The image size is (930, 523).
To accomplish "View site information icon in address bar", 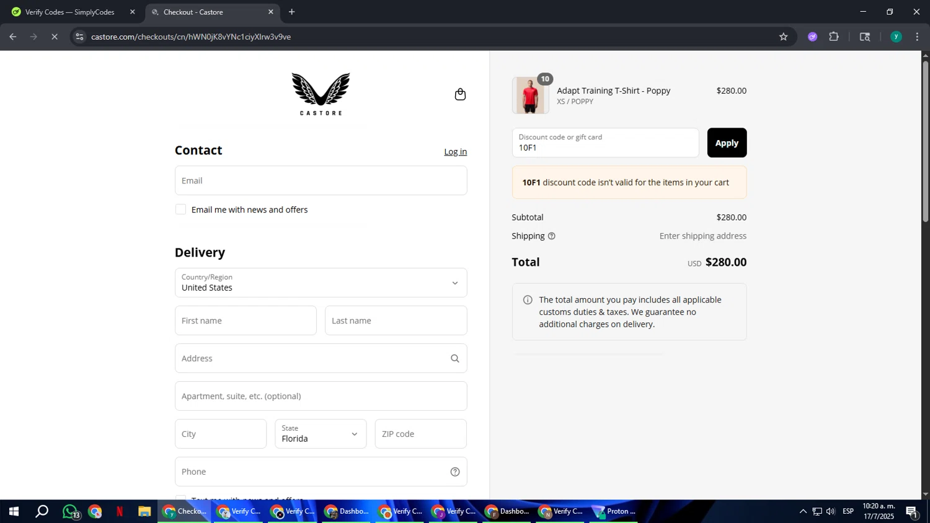I will coord(79,37).
